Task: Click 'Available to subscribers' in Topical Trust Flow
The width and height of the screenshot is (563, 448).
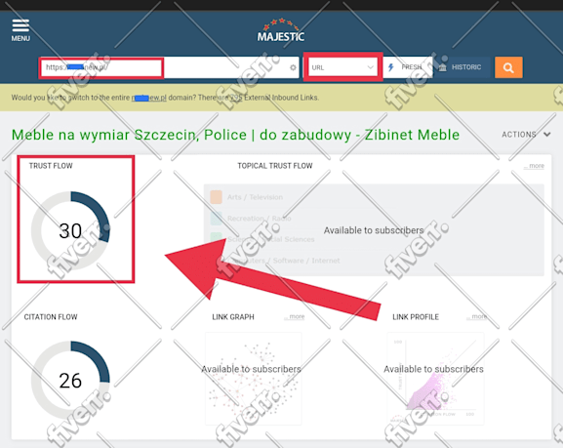Action: tap(374, 230)
